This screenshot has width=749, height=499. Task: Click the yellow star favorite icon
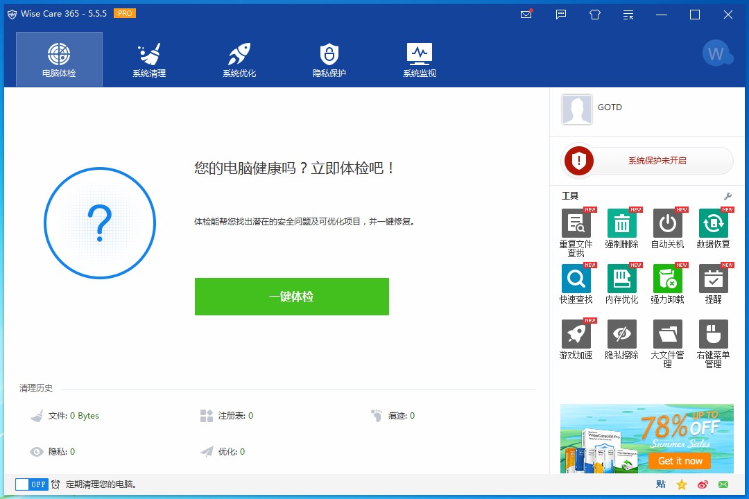point(682,484)
